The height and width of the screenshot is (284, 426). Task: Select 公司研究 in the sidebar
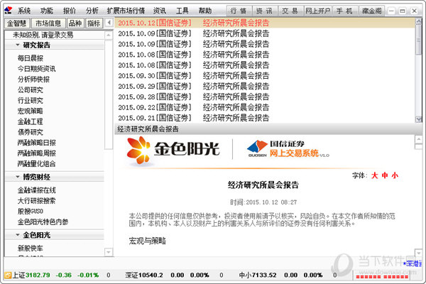(31, 89)
